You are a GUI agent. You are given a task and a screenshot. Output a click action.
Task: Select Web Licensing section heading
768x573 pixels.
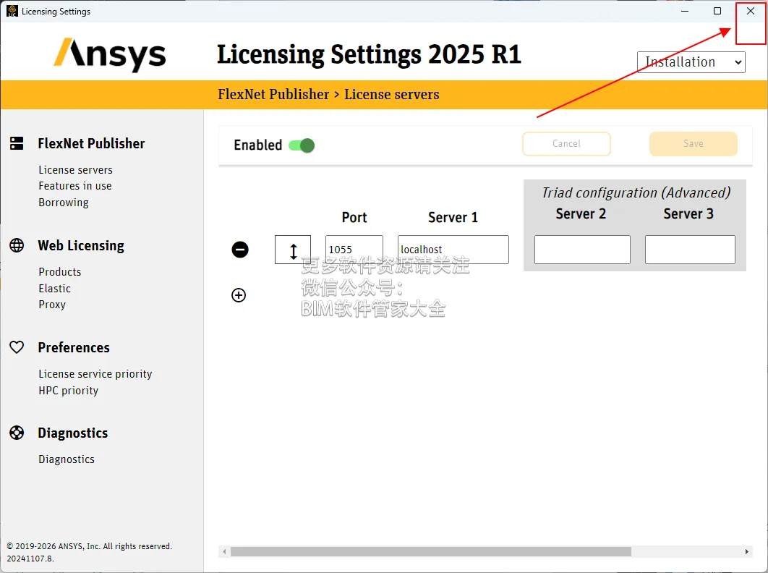pyautogui.click(x=81, y=245)
